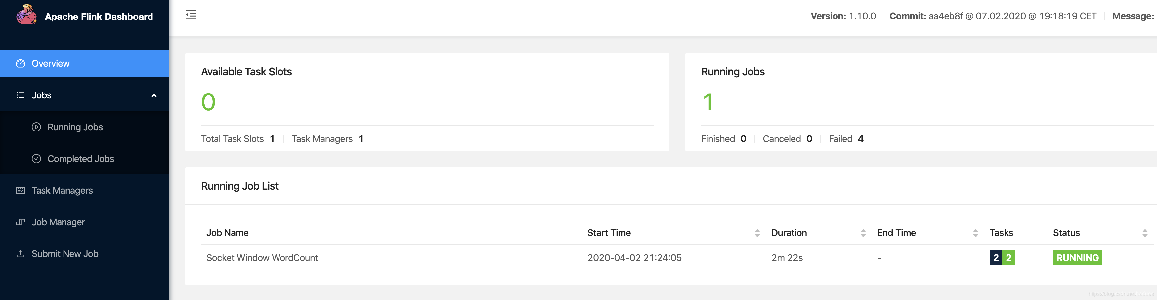
Task: Click the Status column sort control
Action: click(x=1145, y=232)
